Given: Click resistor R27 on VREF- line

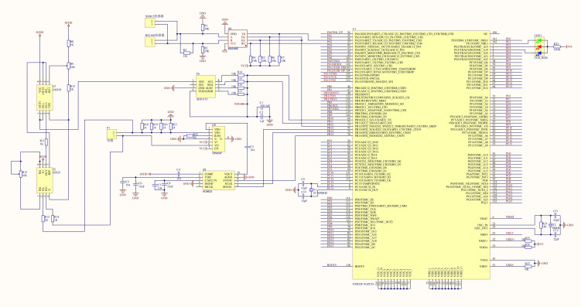Looking at the screenshot, I should click(528, 266).
